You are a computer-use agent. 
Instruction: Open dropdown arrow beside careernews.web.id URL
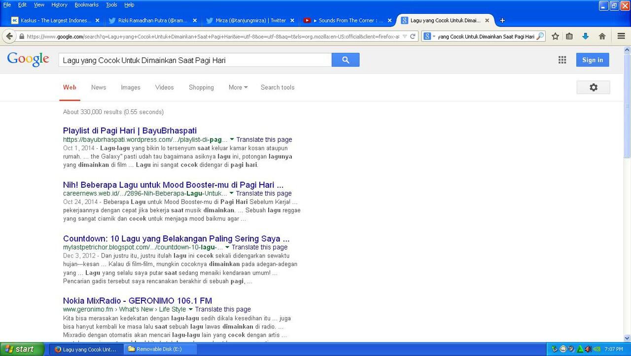[232, 193]
